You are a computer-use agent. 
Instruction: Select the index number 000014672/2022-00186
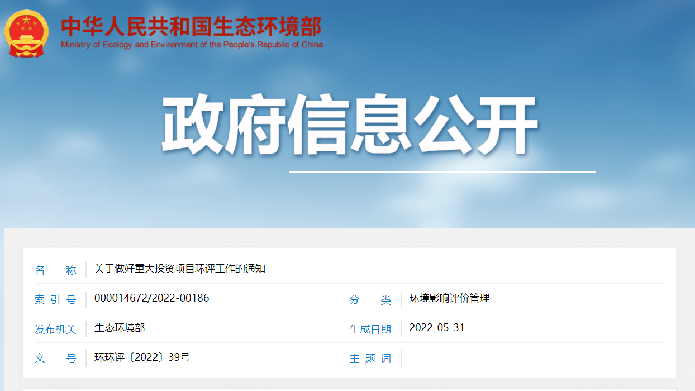[151, 298]
